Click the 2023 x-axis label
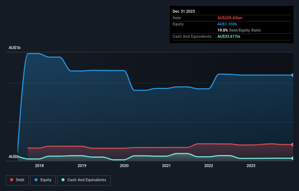 (x=251, y=166)
